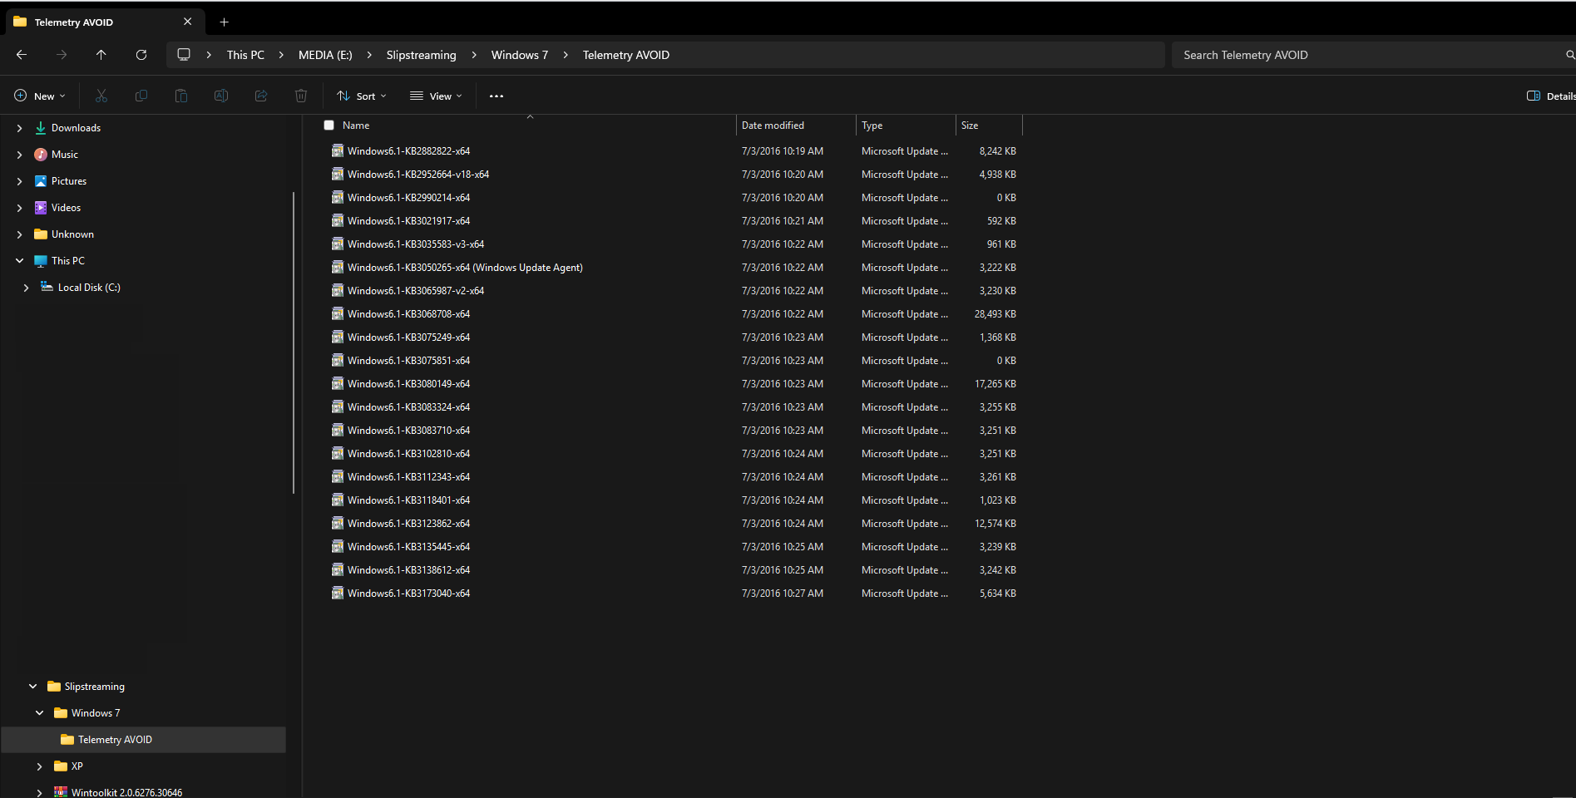Click the Search Telemetry AVOID field
Viewport: 1576px width, 798px height.
[1364, 55]
